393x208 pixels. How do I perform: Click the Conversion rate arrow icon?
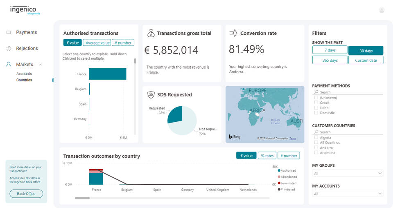coord(233,33)
